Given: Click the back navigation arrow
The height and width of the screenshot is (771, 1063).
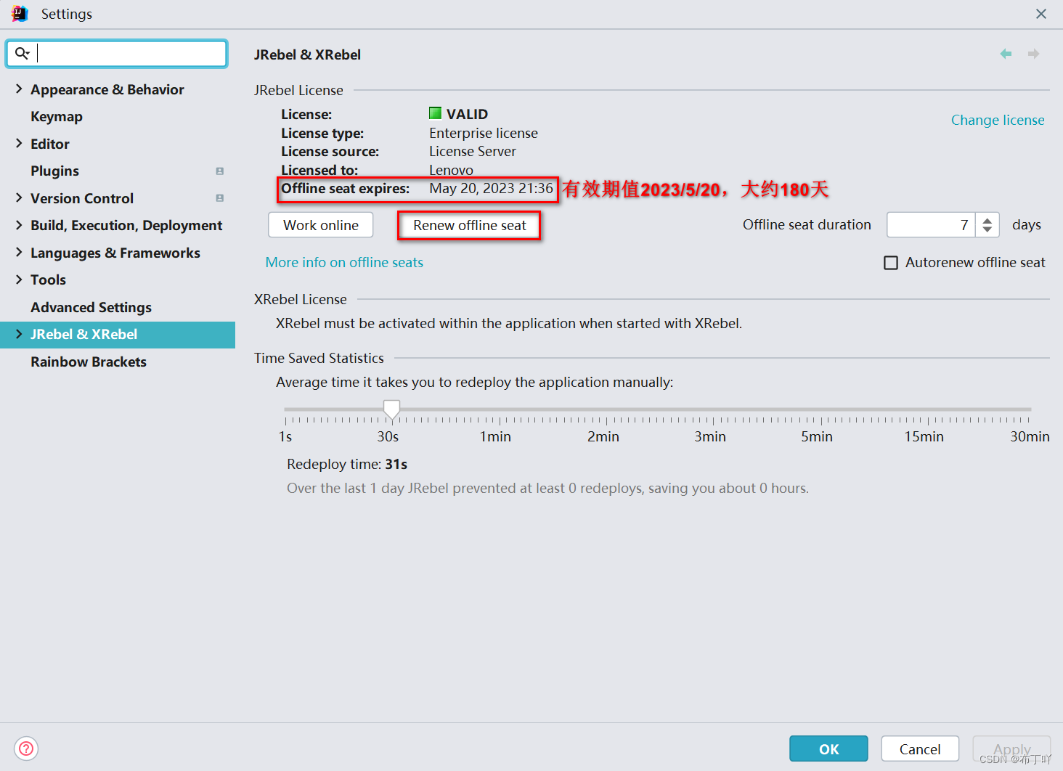Looking at the screenshot, I should click(1006, 54).
